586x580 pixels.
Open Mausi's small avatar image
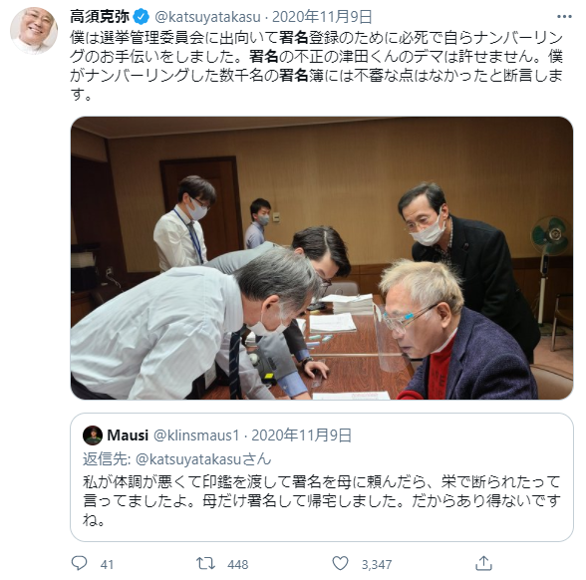coord(93,435)
